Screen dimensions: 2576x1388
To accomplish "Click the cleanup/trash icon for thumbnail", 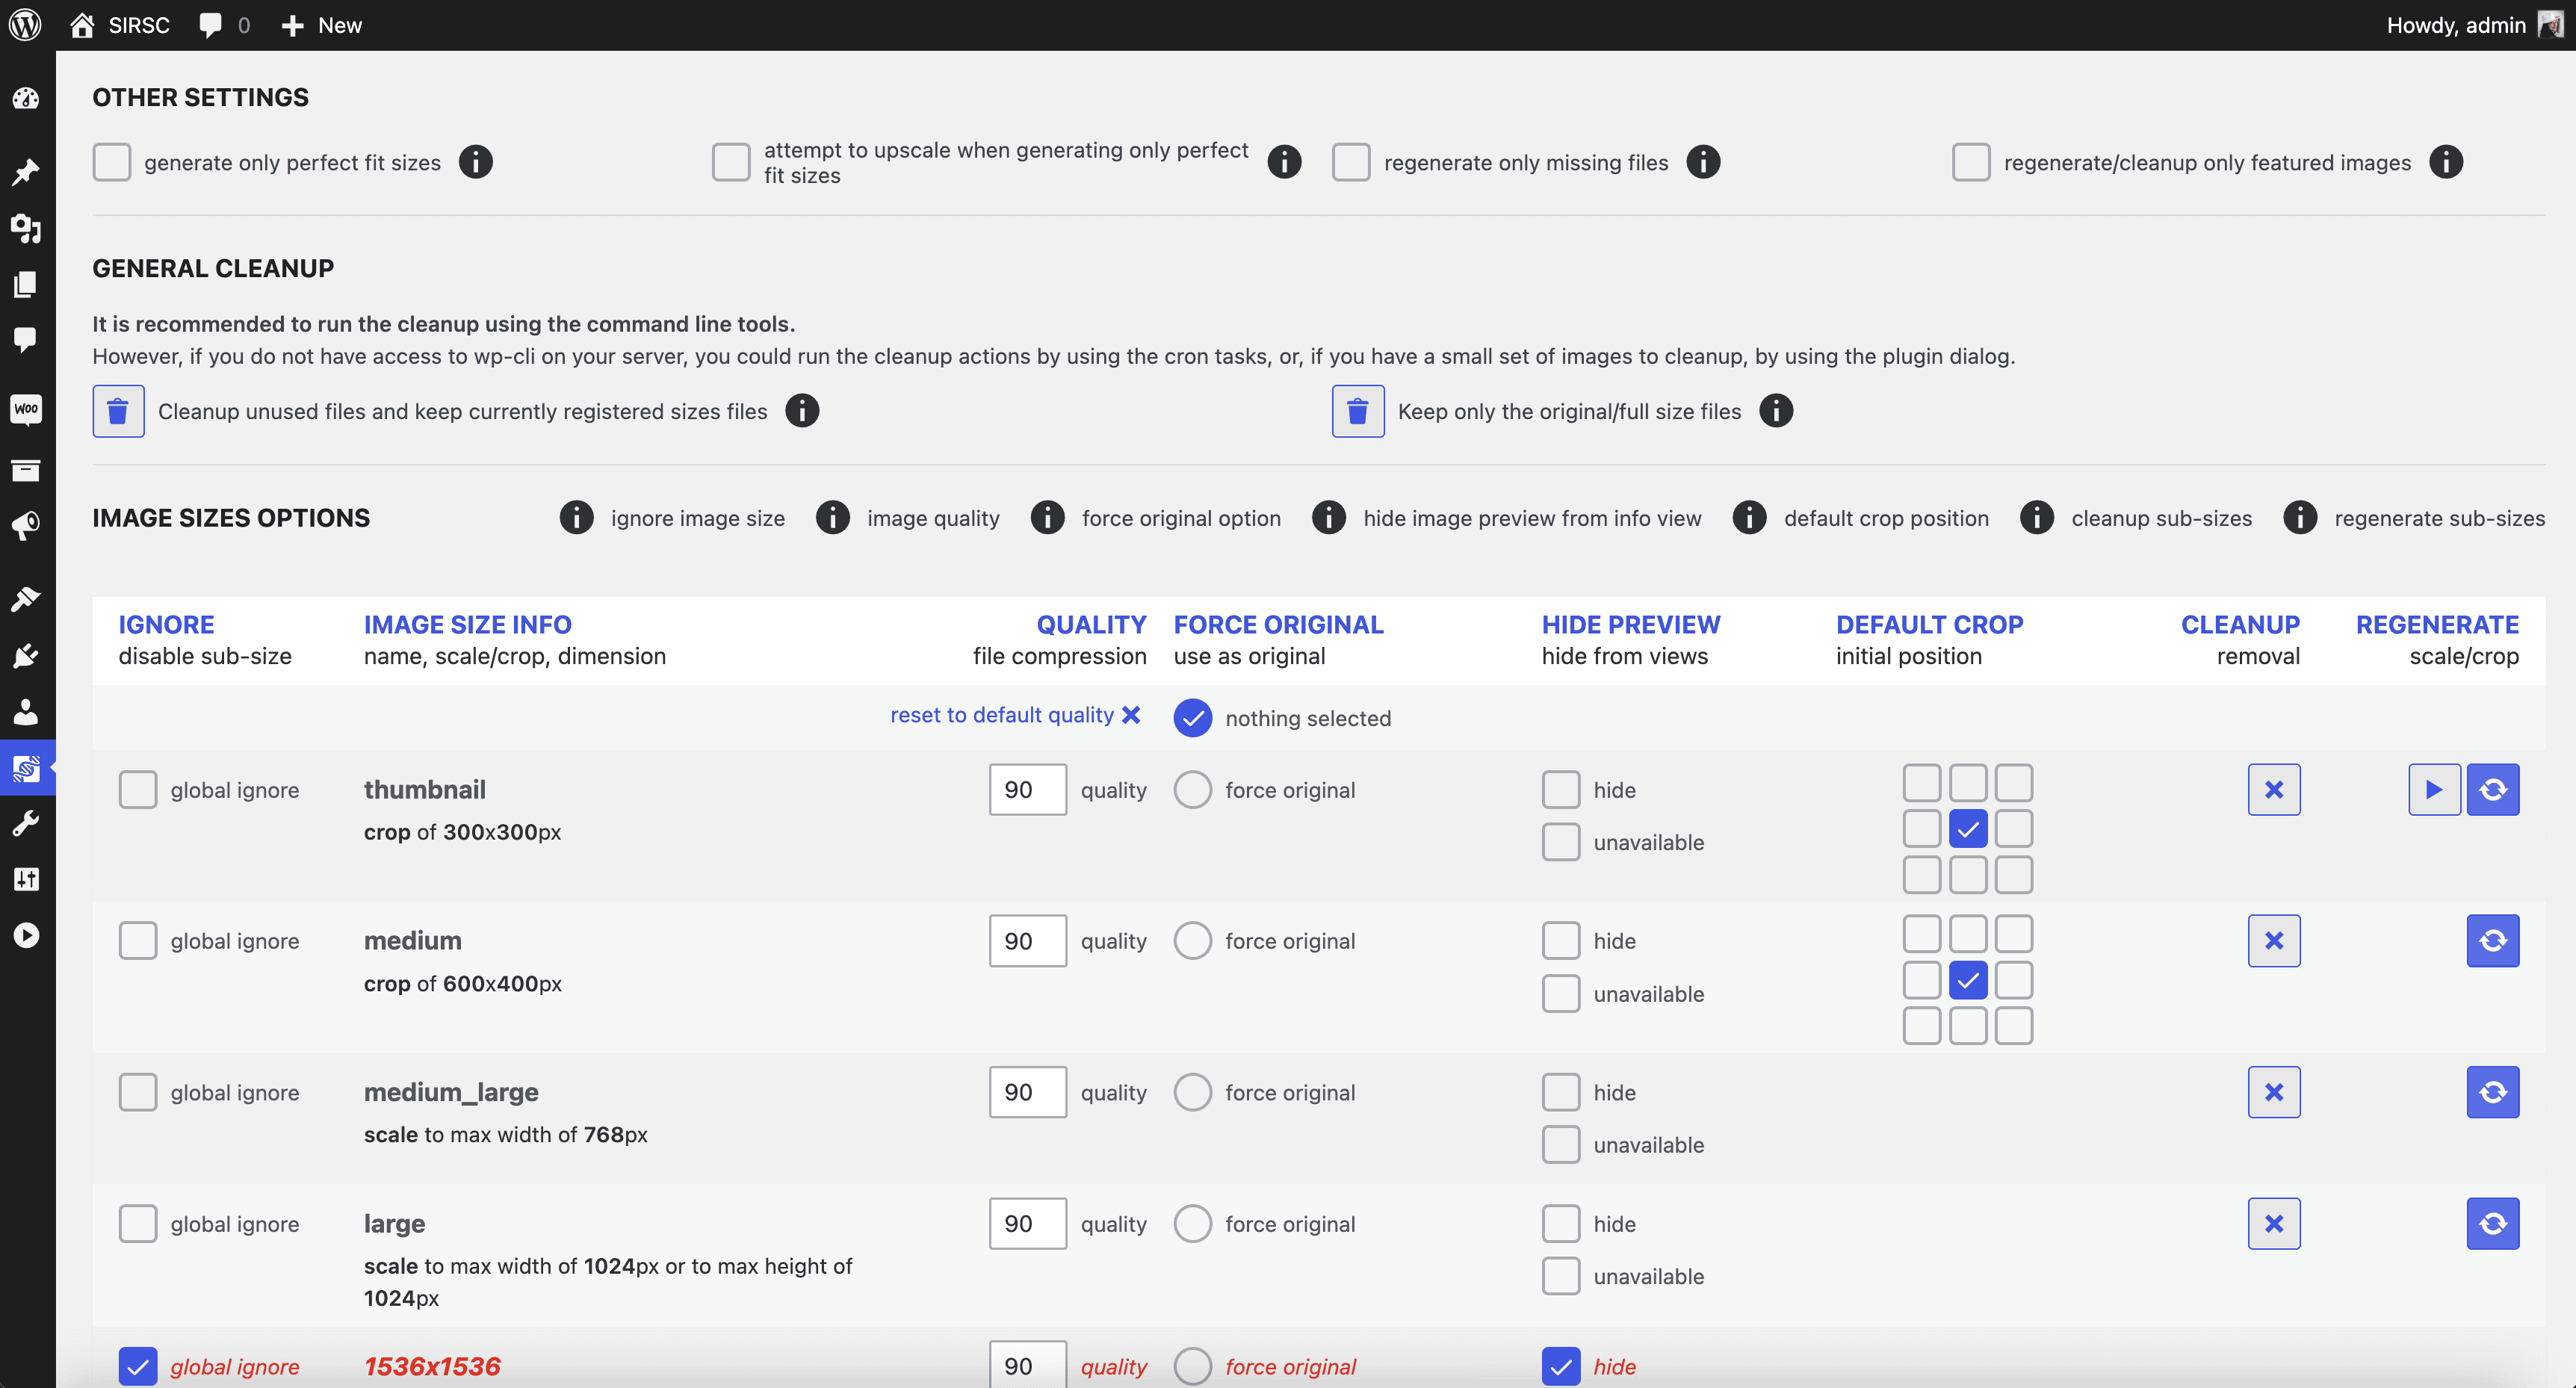I will pos(2273,788).
